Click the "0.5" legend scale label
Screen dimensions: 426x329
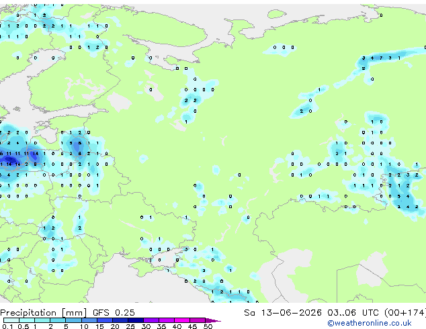point(24,326)
